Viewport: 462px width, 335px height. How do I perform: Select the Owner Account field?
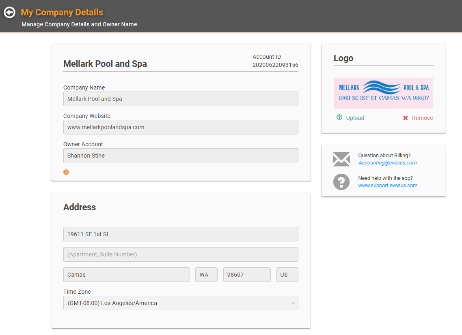click(x=180, y=156)
